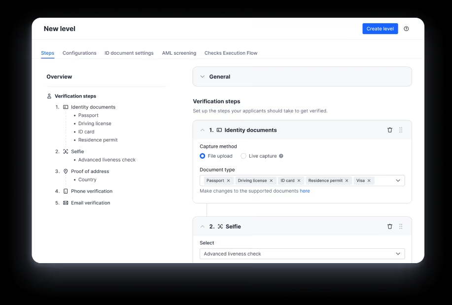Collapse the Identity documents step
The width and height of the screenshot is (452, 305).
pos(203,130)
